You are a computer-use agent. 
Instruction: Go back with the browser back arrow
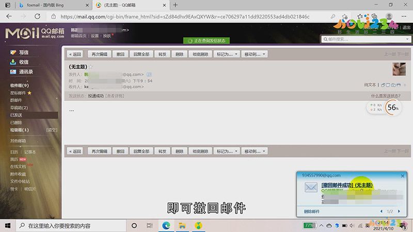pyautogui.click(x=9, y=16)
